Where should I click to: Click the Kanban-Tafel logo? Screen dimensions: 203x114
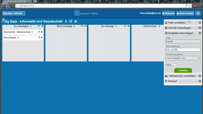[x=86, y=13]
